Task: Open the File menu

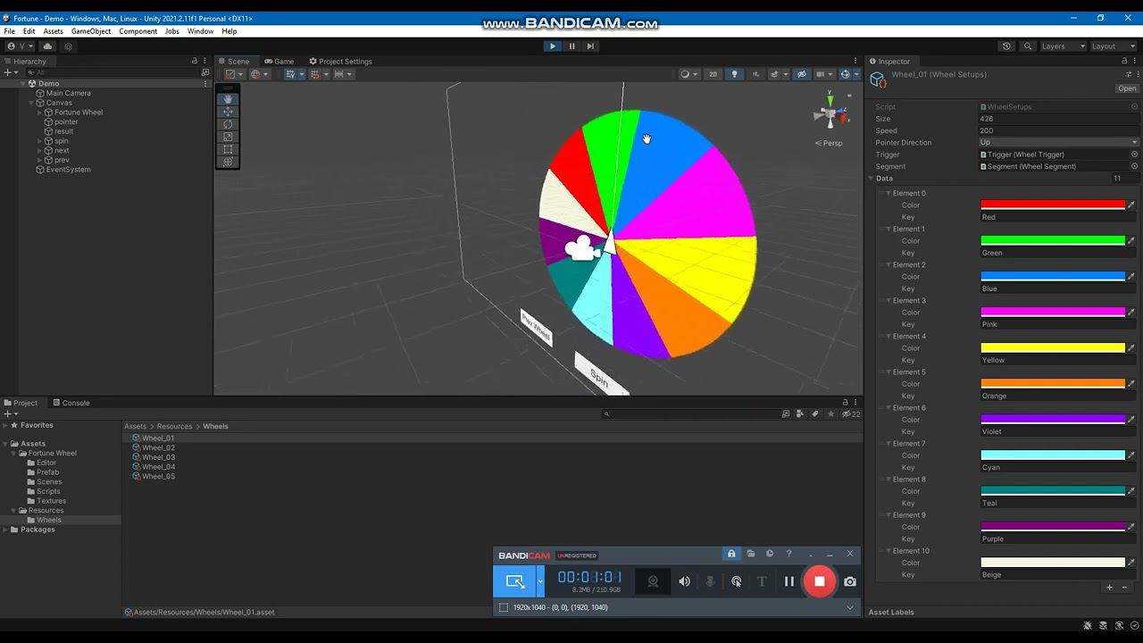Action: [9, 31]
